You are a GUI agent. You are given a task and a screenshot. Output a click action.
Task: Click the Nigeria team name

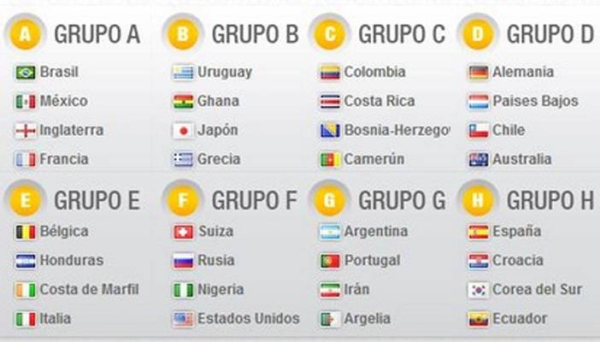pos(221,290)
